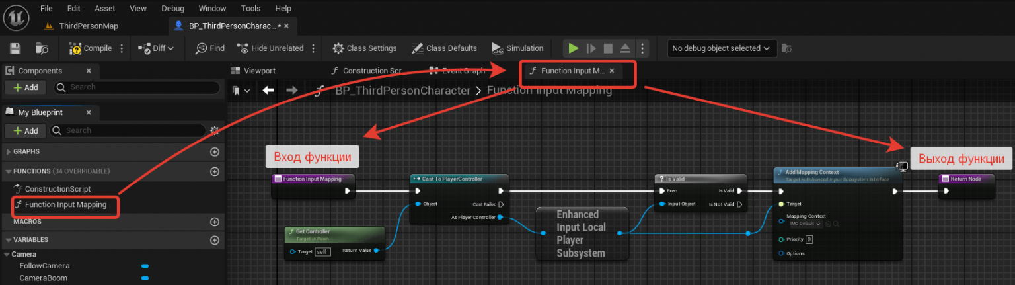The image size is (1015, 285).
Task: Open My Blueprint settings gear
Action: tap(214, 131)
